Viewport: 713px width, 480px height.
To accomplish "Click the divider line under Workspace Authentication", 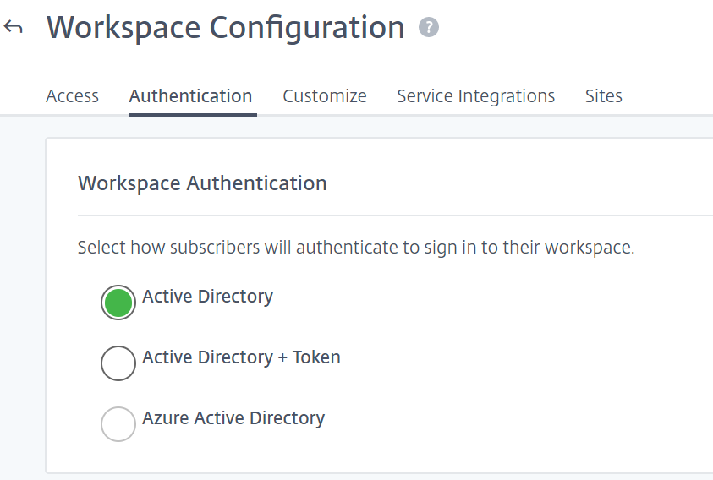I will tap(389, 216).
